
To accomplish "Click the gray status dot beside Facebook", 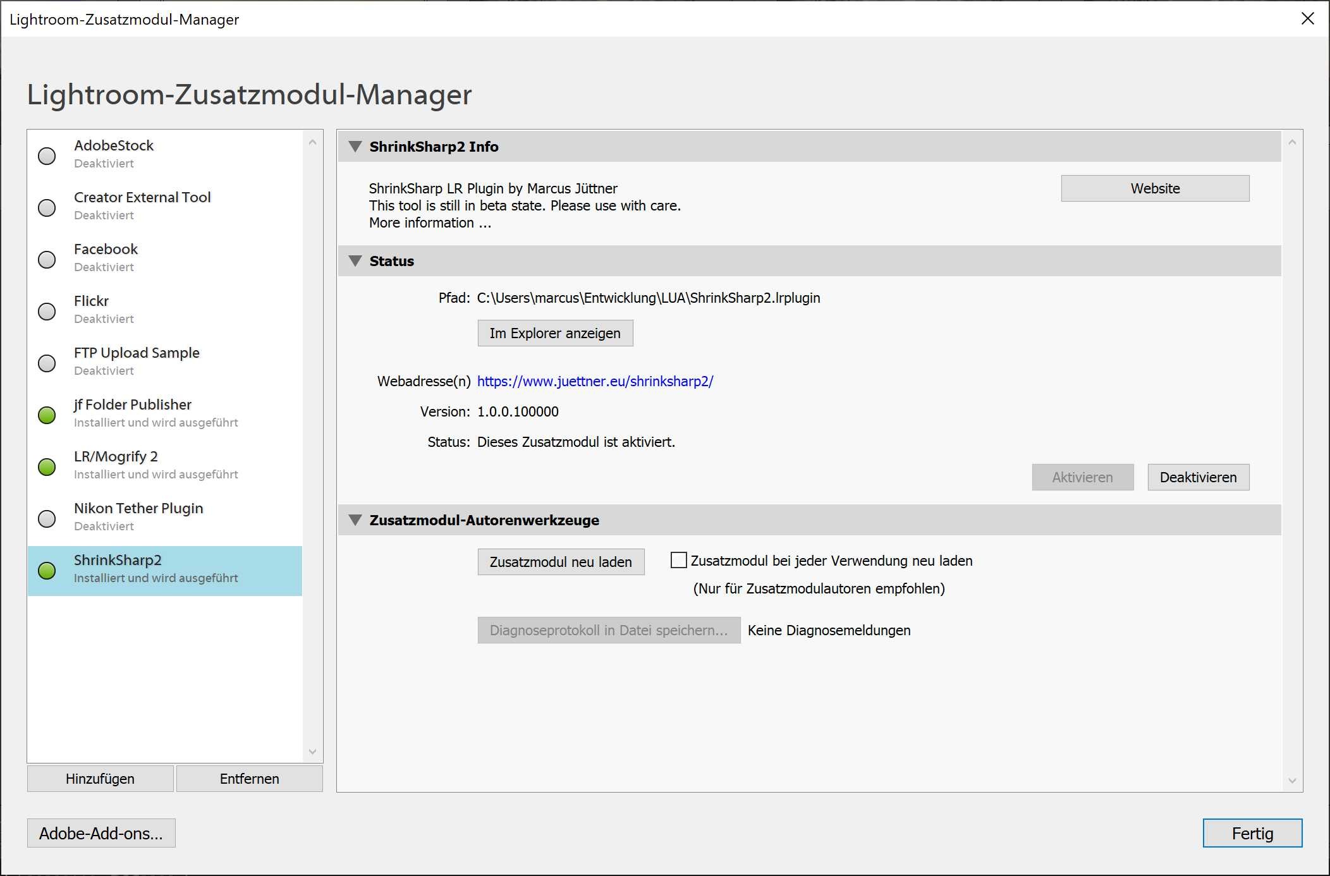I will pyautogui.click(x=47, y=260).
